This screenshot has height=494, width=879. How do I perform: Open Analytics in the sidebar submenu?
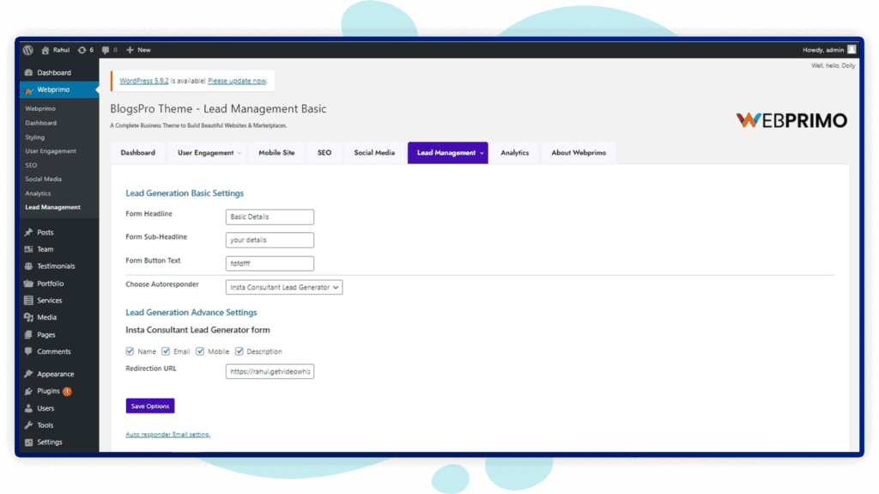pyautogui.click(x=38, y=193)
